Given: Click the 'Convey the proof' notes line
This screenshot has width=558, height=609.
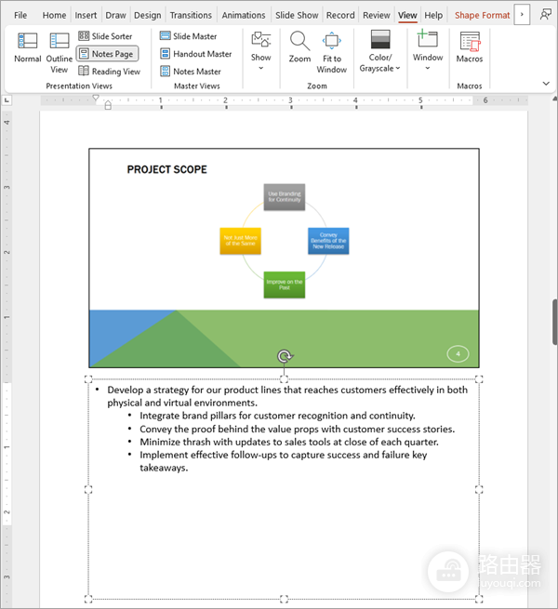Looking at the screenshot, I should point(298,430).
